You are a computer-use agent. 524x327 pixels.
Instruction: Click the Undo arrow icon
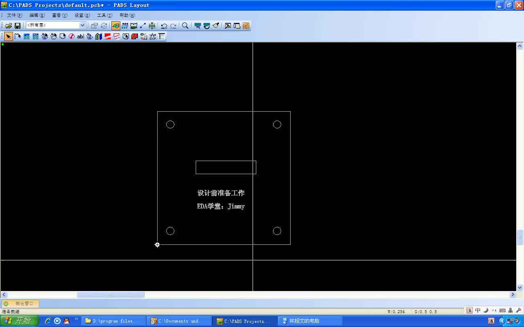[164, 25]
